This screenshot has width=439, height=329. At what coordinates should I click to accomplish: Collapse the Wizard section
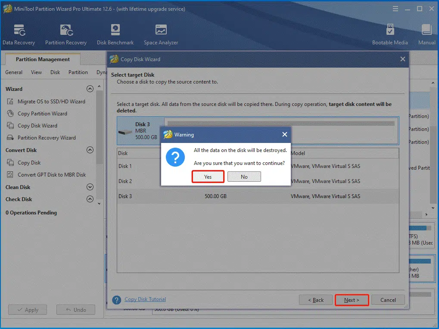coord(90,89)
